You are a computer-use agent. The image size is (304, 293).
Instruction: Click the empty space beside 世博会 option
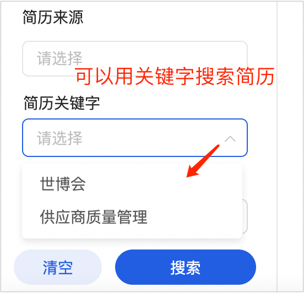pos(163,184)
